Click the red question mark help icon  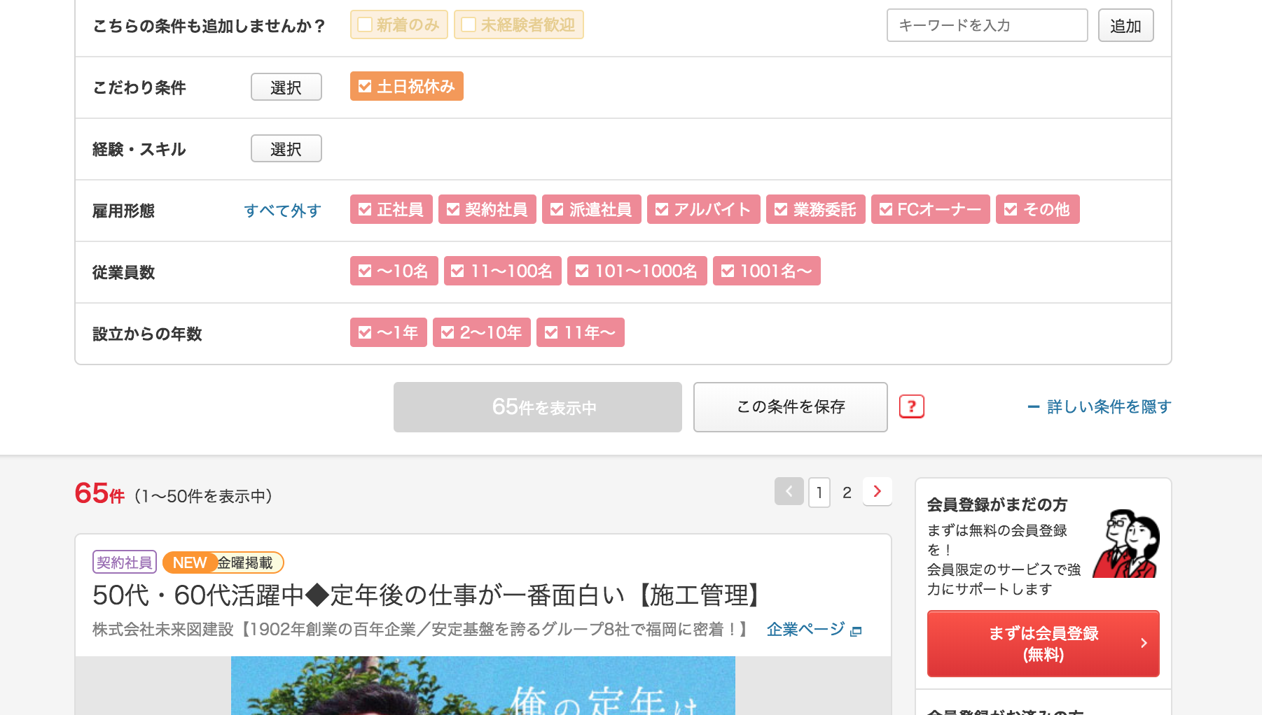[x=911, y=406]
